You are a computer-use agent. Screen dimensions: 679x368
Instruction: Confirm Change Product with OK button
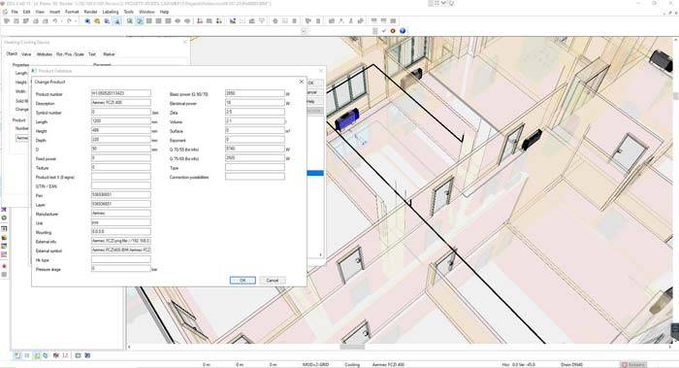tap(242, 280)
